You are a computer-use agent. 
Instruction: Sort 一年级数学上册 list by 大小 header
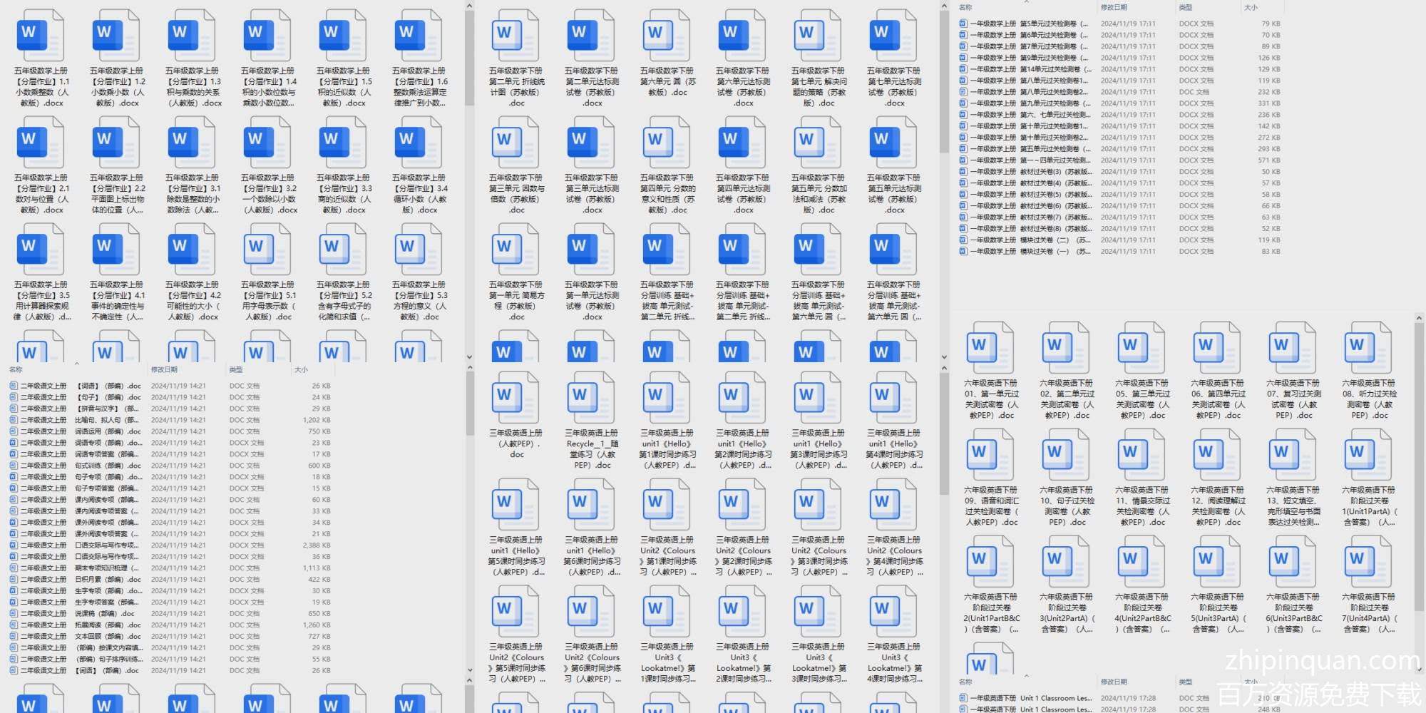pos(1251,7)
